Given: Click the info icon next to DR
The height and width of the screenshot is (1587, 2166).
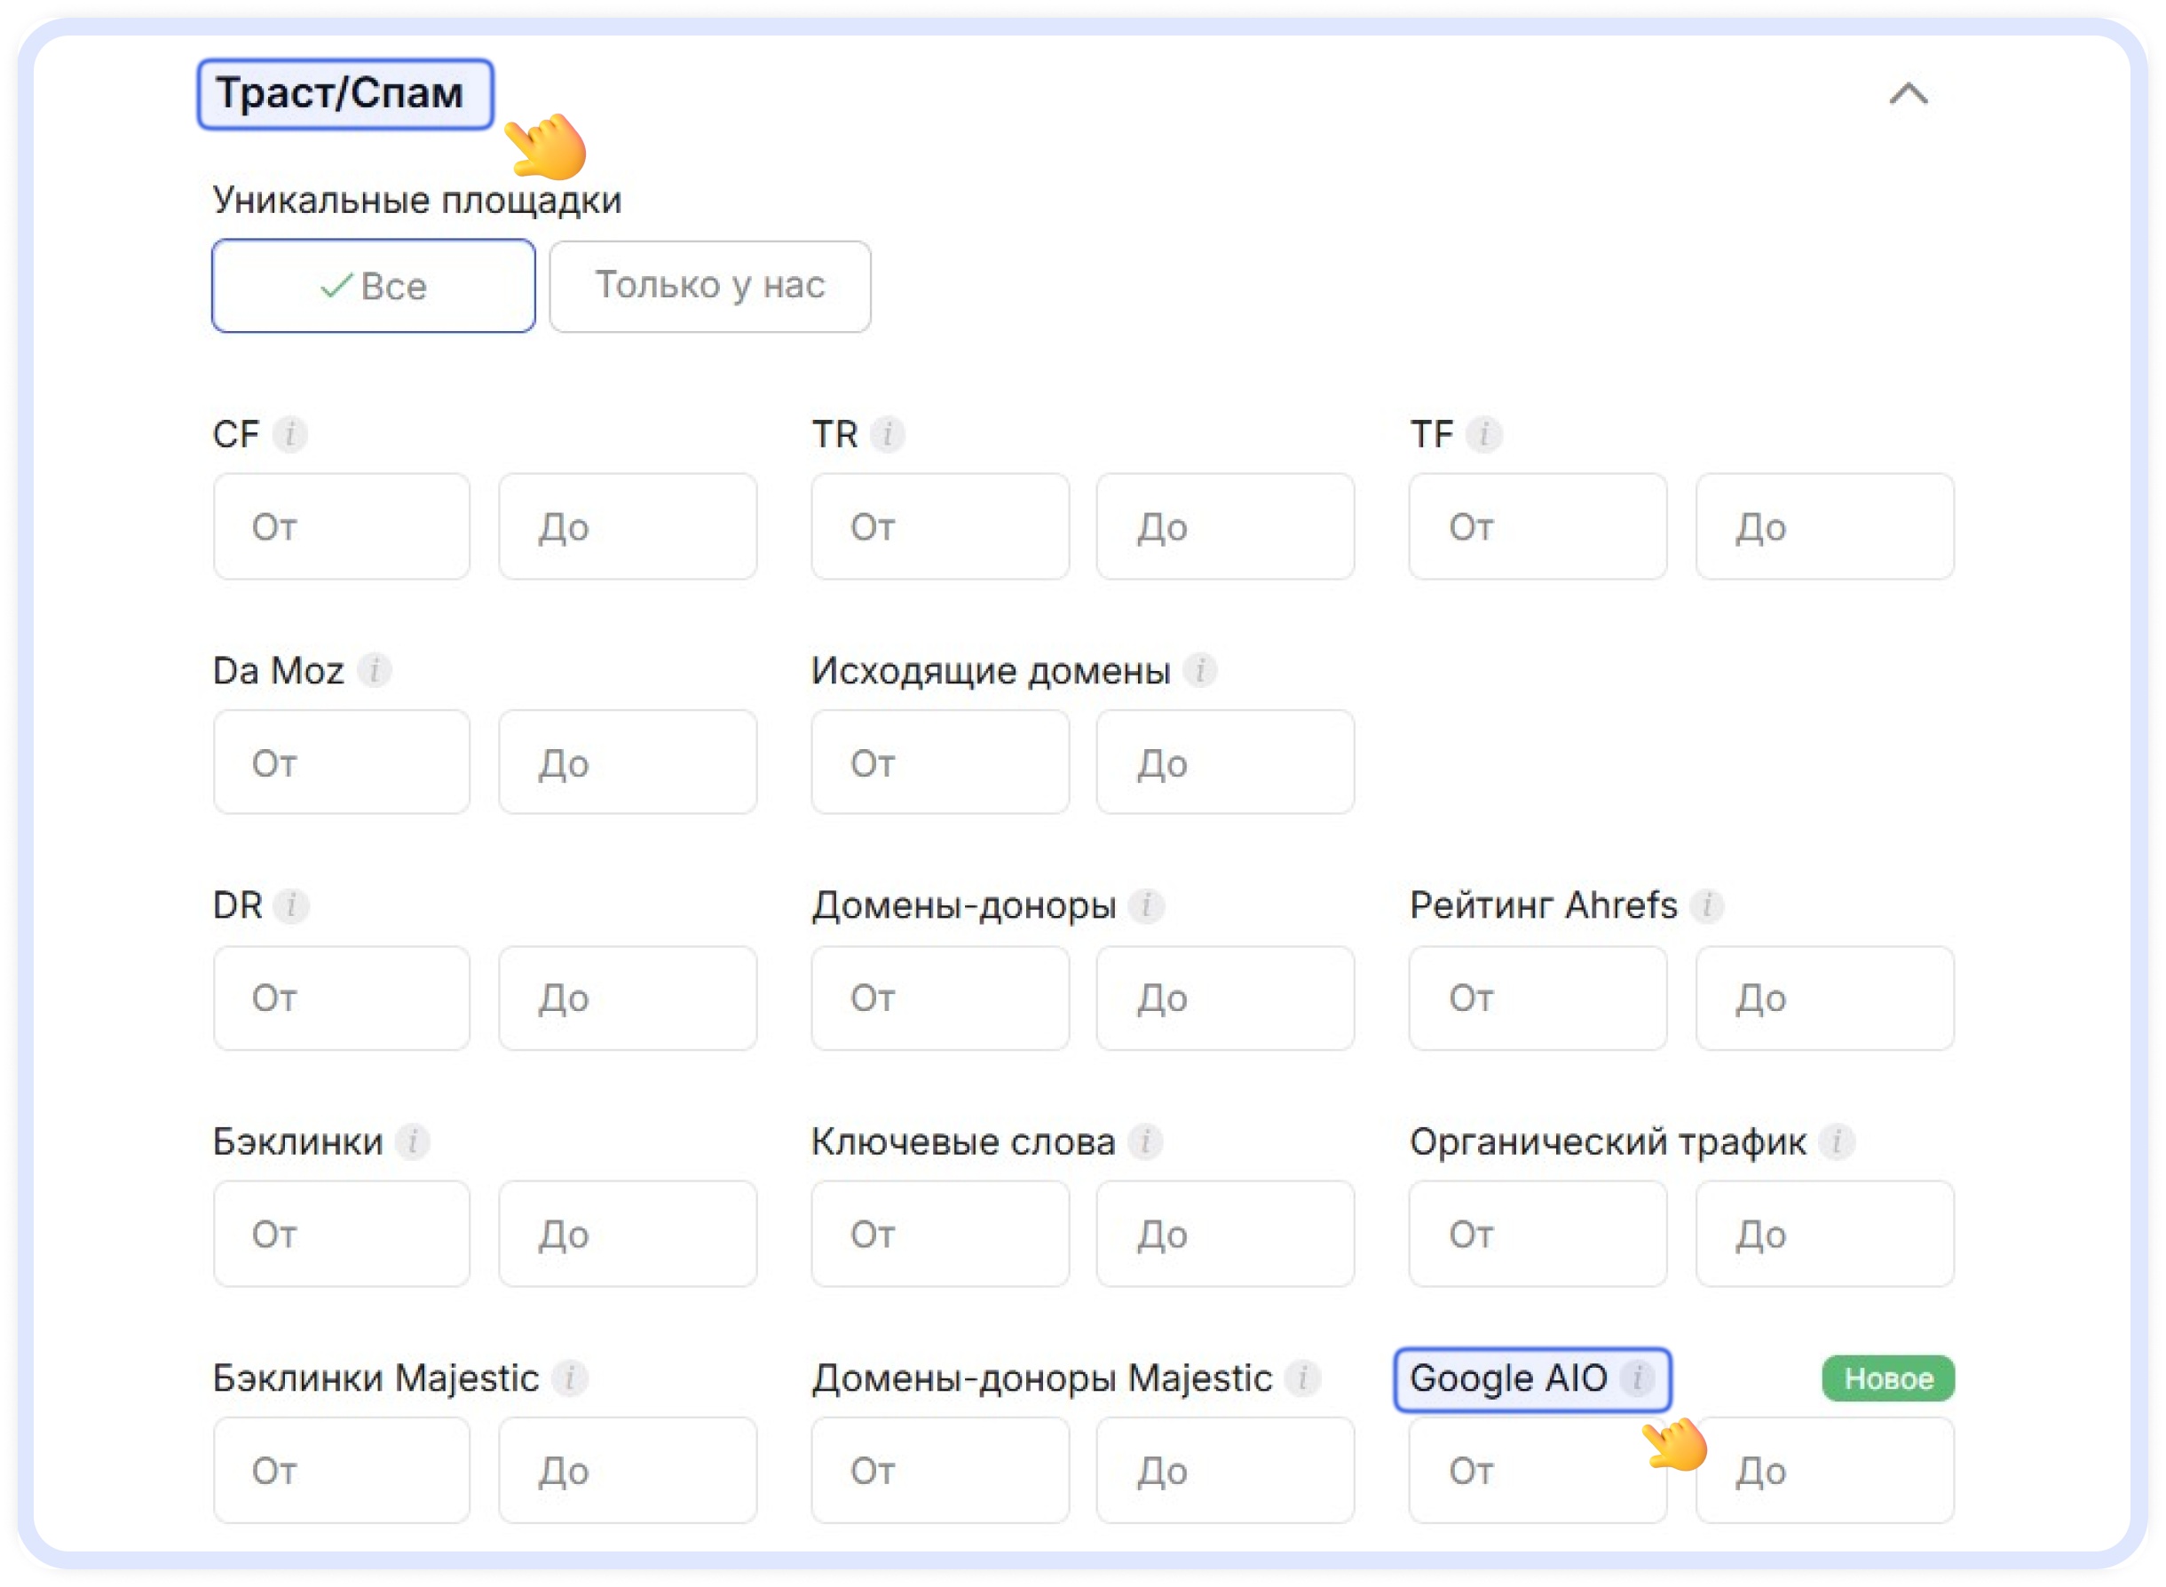Looking at the screenshot, I should coord(290,905).
